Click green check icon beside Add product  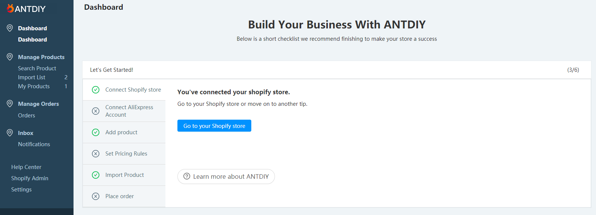click(96, 132)
